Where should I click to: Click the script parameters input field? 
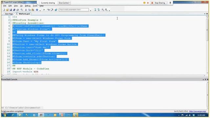coord(74,10)
